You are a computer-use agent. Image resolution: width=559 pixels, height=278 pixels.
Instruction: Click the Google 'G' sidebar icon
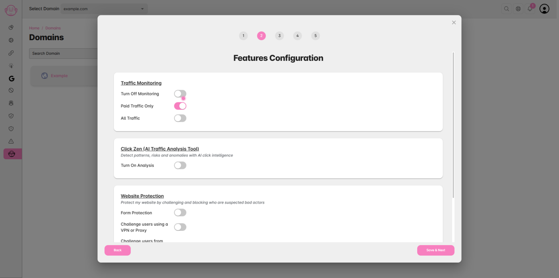coord(11,79)
